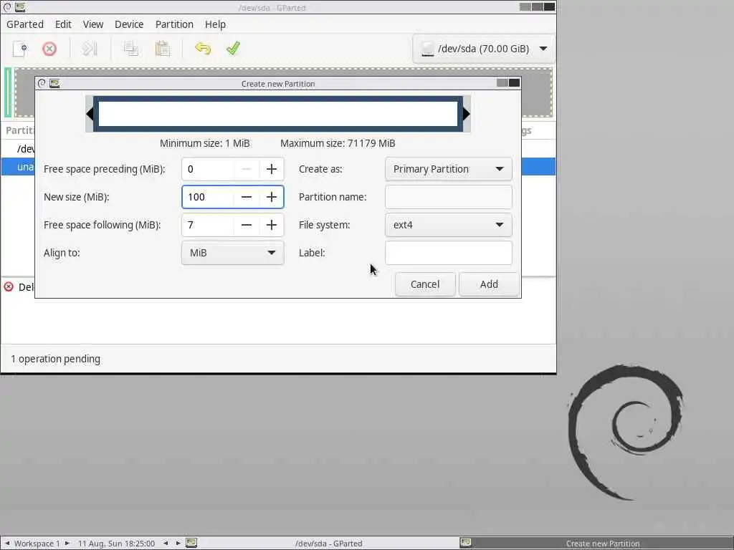This screenshot has height=550, width=734.
Task: Select the /dev partition row in GParted list
Action: click(x=278, y=149)
